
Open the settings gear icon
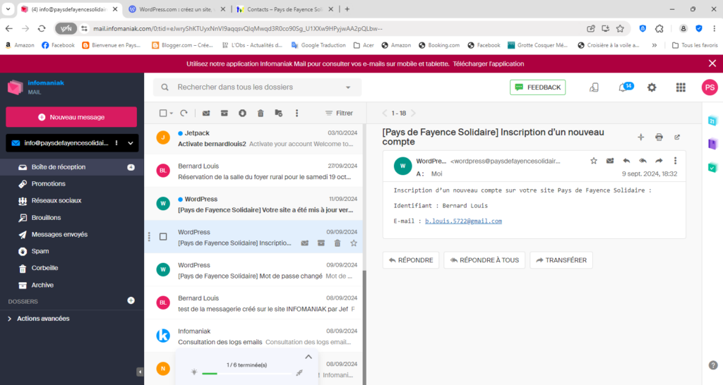652,87
